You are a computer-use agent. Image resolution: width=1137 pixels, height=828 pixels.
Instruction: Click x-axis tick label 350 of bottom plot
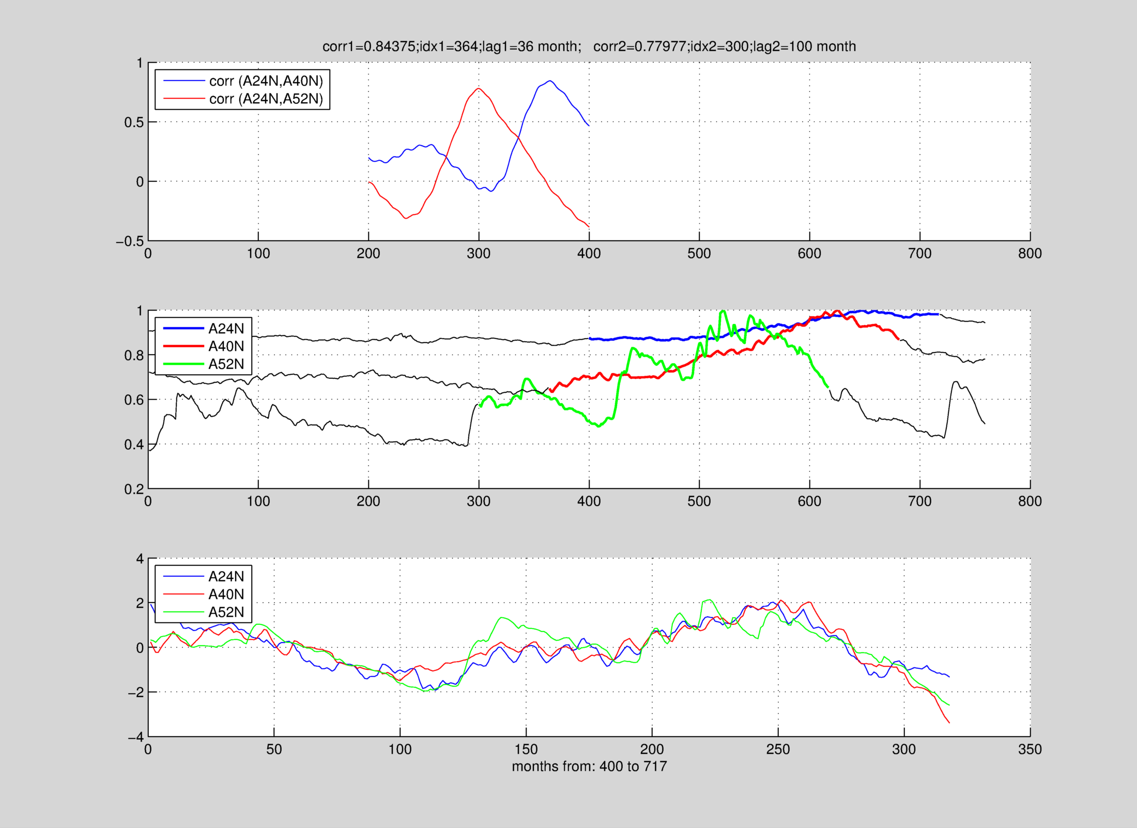[1030, 750]
